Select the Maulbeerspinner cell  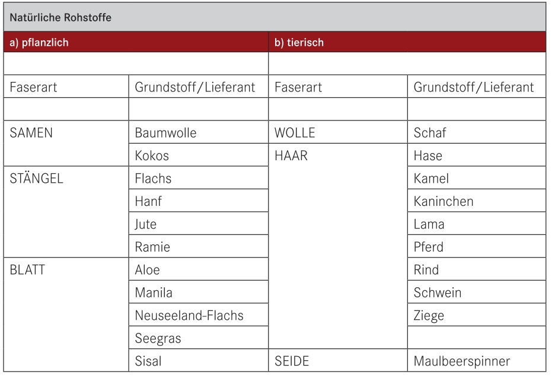point(477,360)
